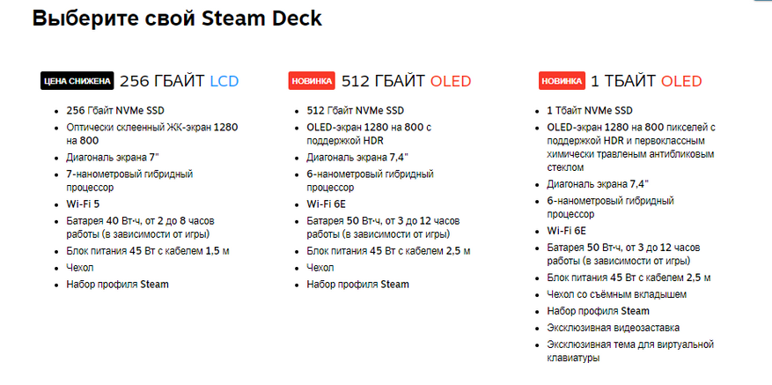Screen dimensions: 772x385
Task: Click '512 Гбайт NVMe SSD' list item
Action: tap(358, 110)
